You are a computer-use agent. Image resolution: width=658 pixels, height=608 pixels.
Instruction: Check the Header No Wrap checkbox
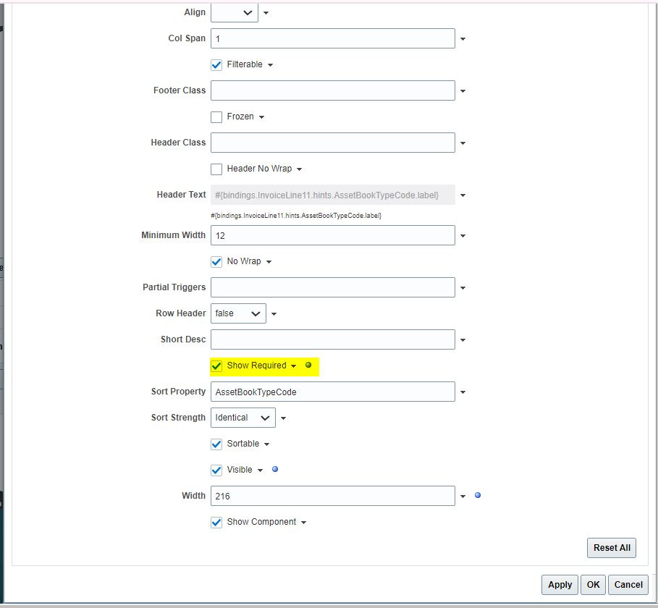[x=216, y=169]
